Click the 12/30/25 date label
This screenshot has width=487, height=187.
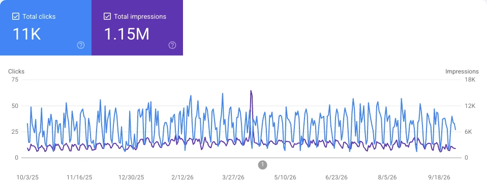tap(131, 178)
